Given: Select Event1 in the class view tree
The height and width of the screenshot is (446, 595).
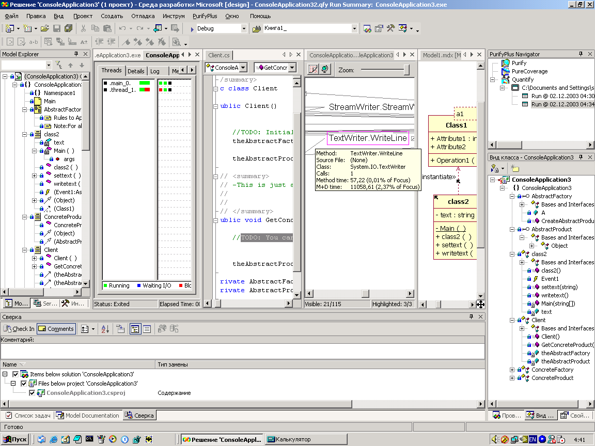Looking at the screenshot, I should point(550,279).
